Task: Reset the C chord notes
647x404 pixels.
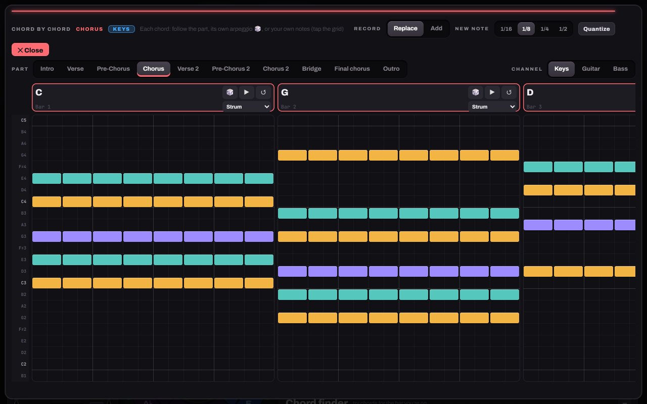Action: click(x=263, y=92)
